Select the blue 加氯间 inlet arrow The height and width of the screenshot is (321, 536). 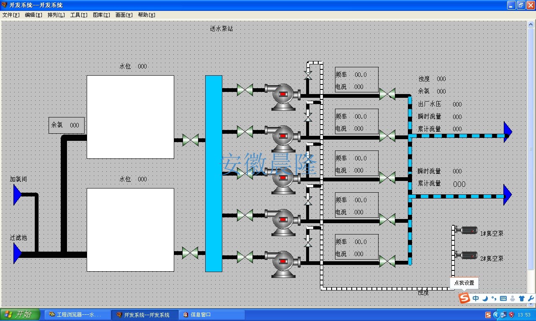[x=17, y=195]
